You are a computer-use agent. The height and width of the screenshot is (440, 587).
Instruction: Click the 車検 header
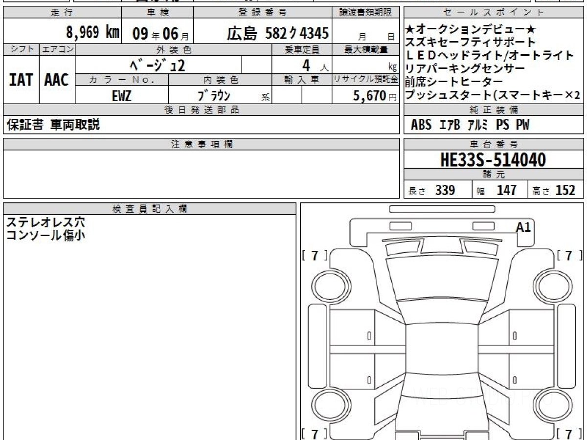click(x=157, y=13)
